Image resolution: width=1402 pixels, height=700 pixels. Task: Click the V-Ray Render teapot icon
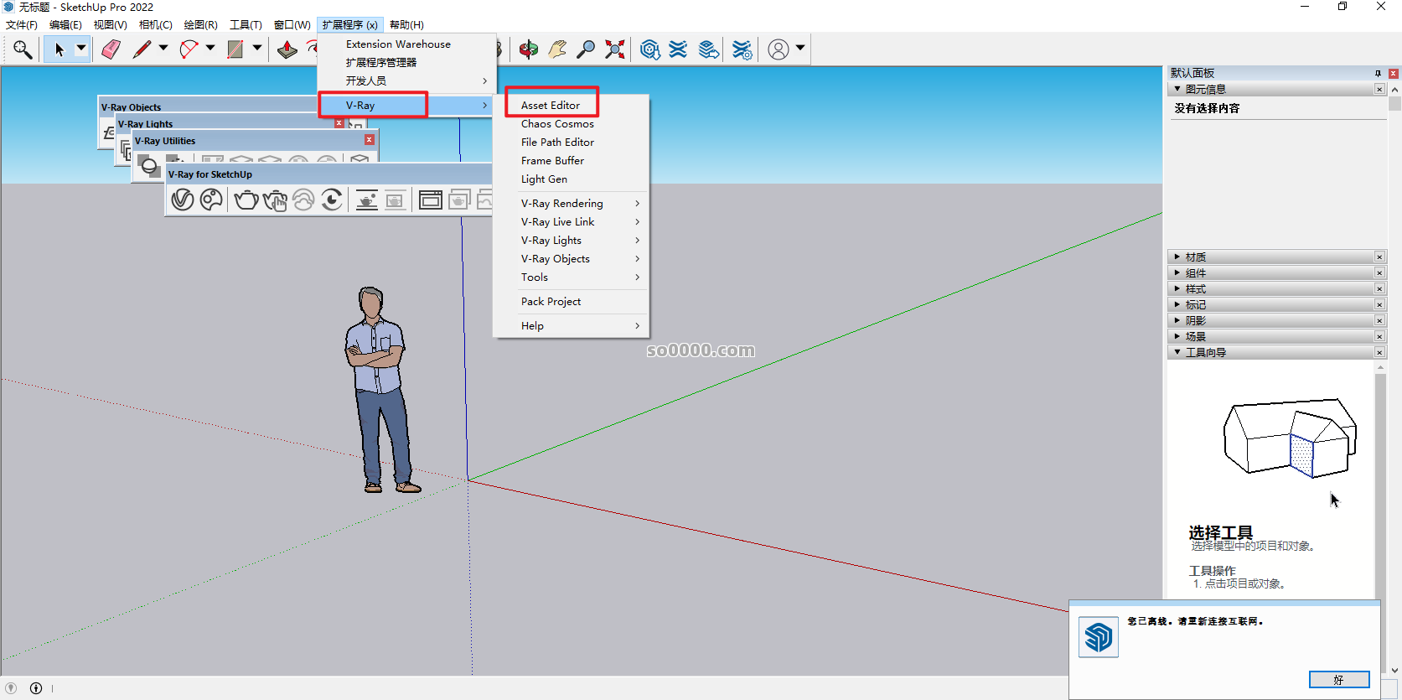tap(246, 200)
